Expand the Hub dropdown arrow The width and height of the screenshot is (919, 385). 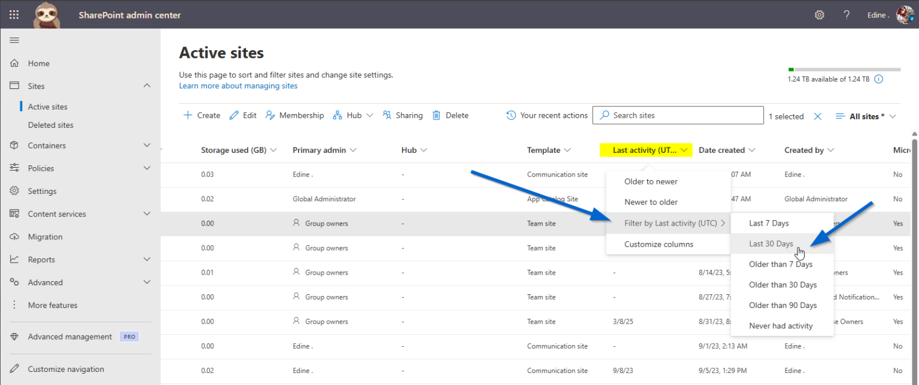[370, 115]
